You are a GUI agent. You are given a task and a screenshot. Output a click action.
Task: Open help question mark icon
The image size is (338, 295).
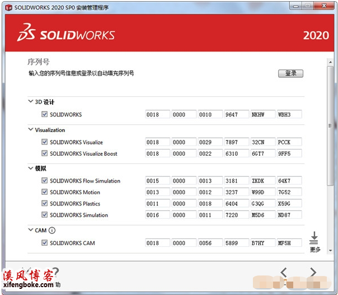click(55, 271)
